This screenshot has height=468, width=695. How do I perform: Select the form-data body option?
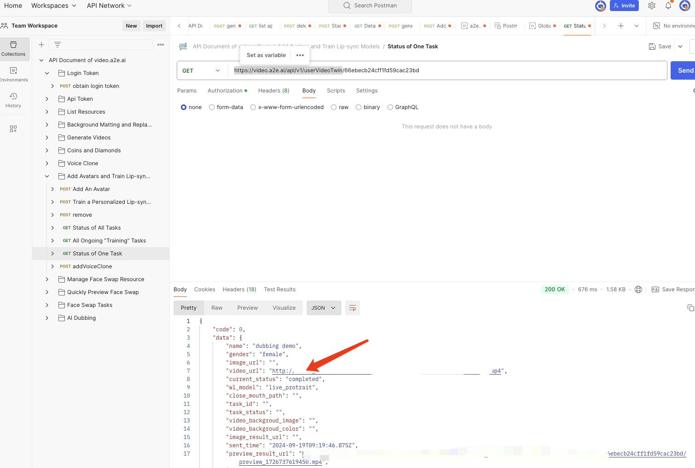212,107
